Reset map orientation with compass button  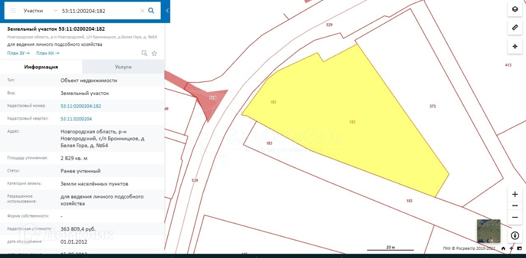pyautogui.click(x=514, y=236)
